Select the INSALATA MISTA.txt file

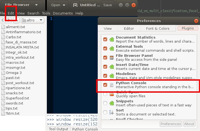click(x=22, y=47)
